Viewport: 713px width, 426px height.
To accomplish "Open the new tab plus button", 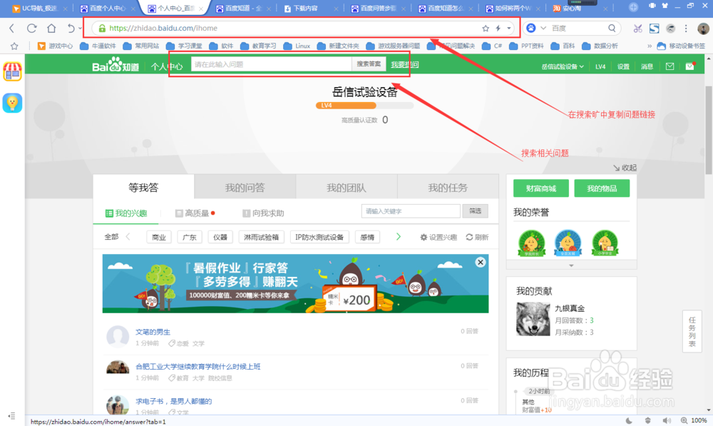I will (x=633, y=7).
